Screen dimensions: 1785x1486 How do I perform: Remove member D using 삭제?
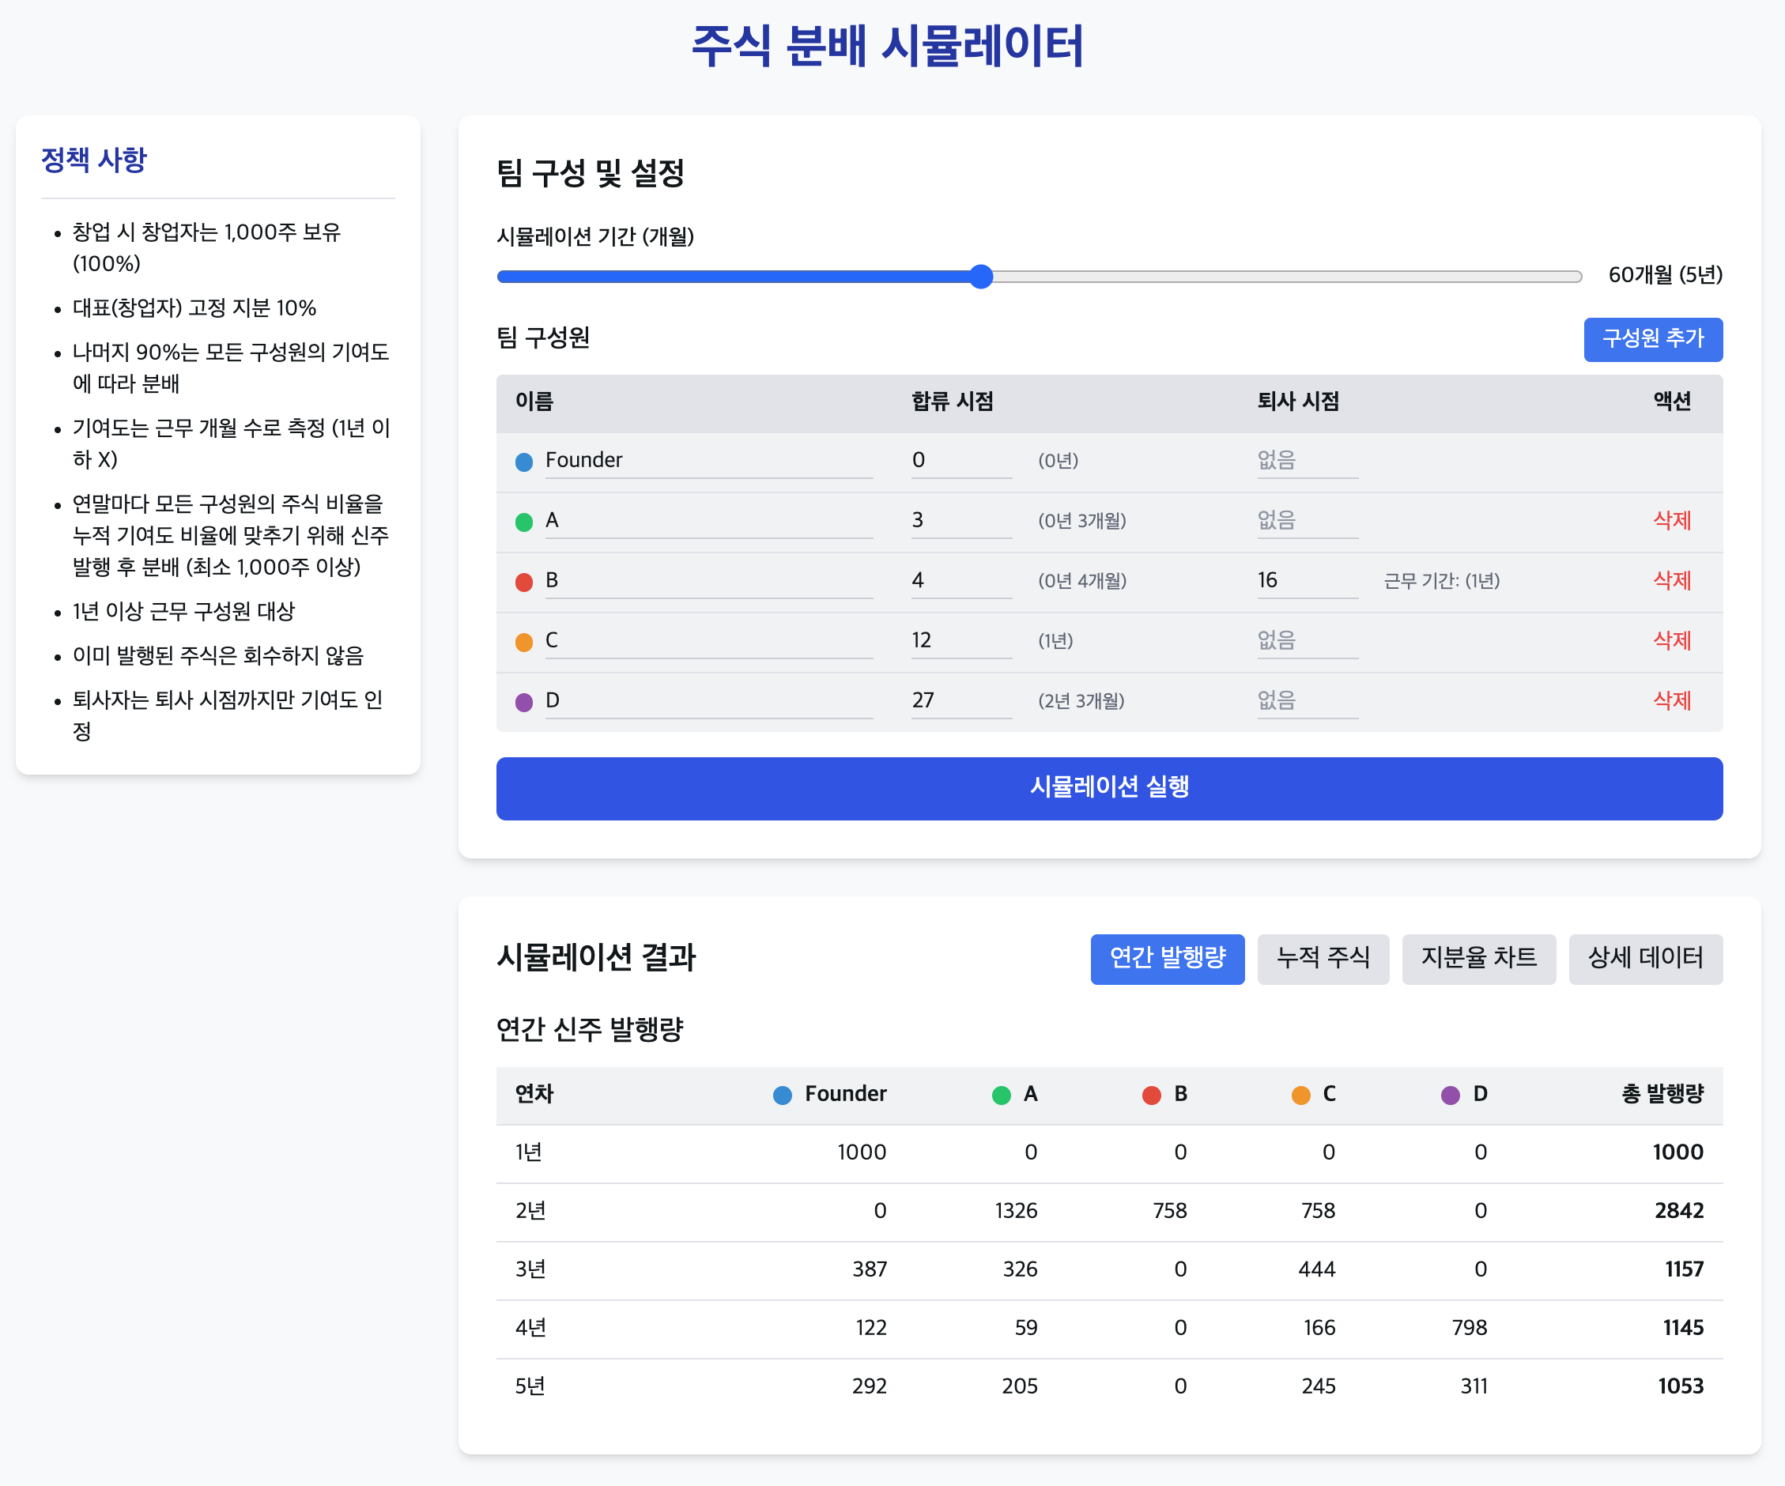click(1670, 700)
